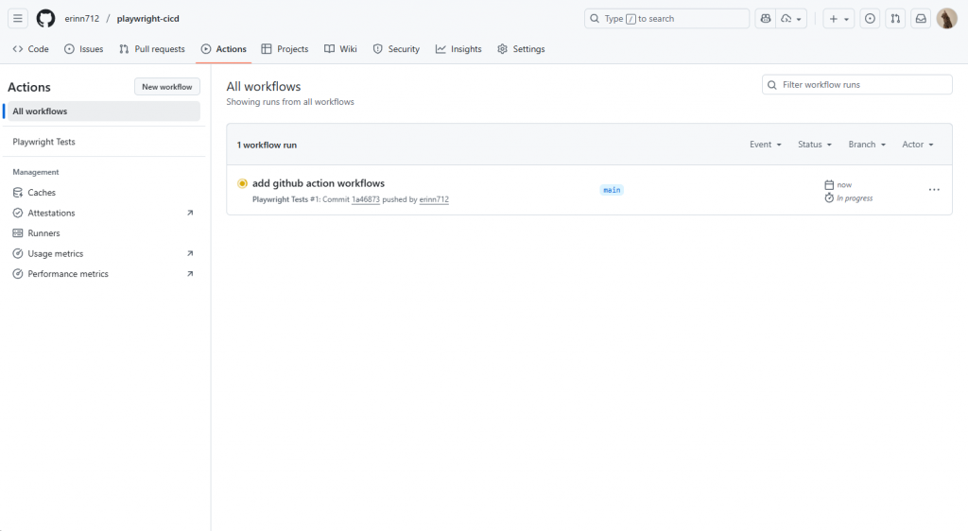Open erinn712 pusher link in run row

point(434,199)
